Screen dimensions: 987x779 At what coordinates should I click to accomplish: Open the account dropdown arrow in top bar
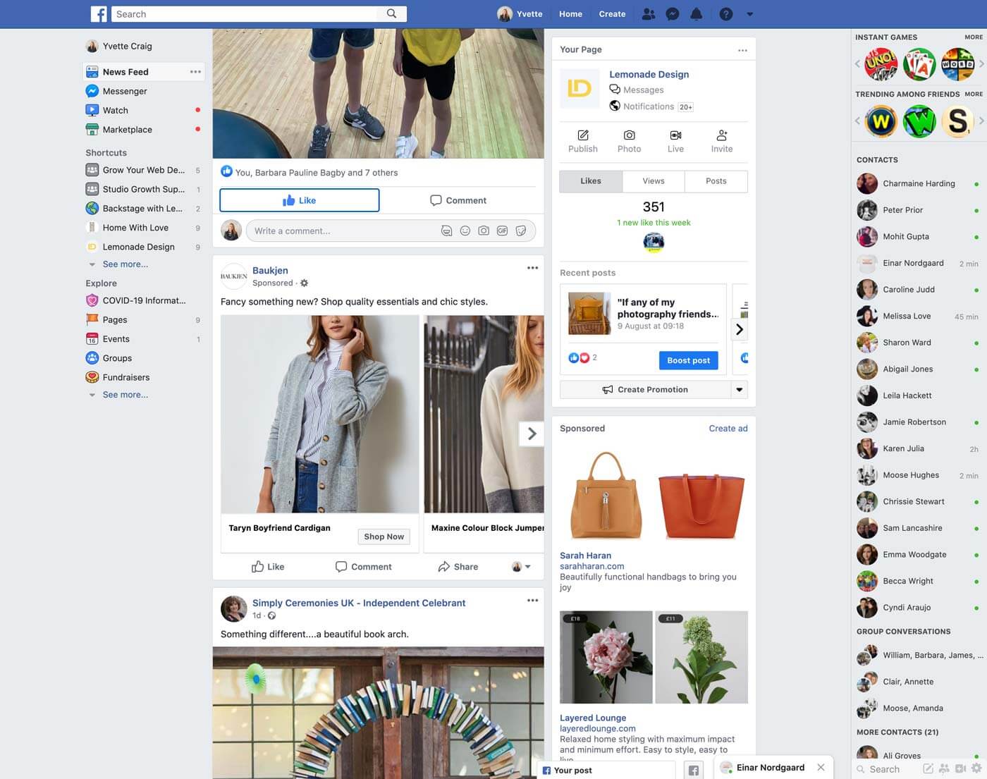(x=749, y=14)
